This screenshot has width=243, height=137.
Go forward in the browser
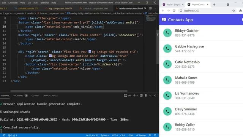click(169, 11)
